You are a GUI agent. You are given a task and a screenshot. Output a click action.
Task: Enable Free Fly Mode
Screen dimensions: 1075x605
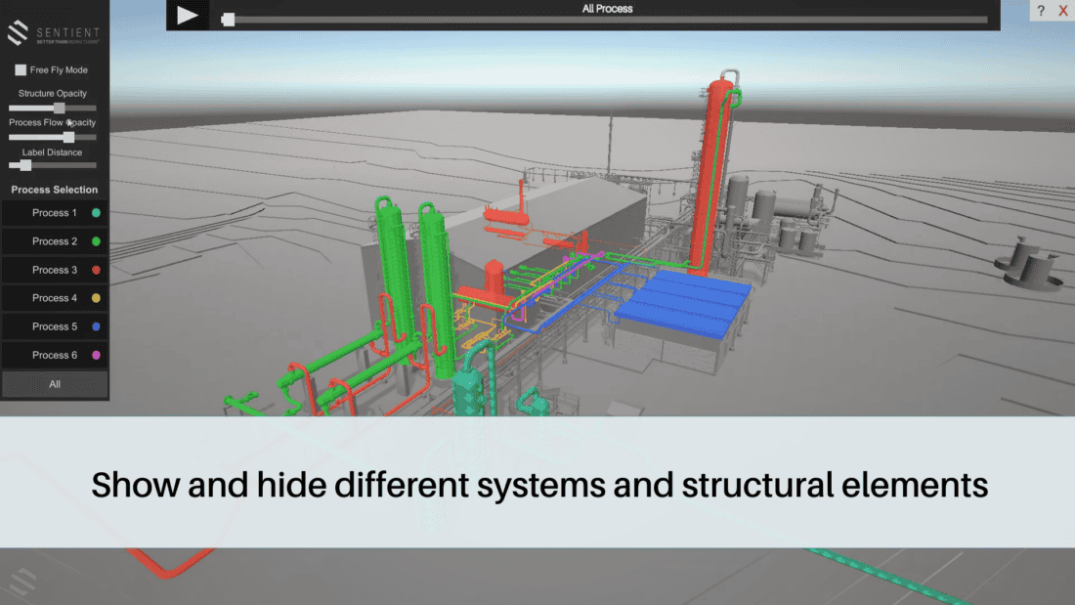point(20,69)
